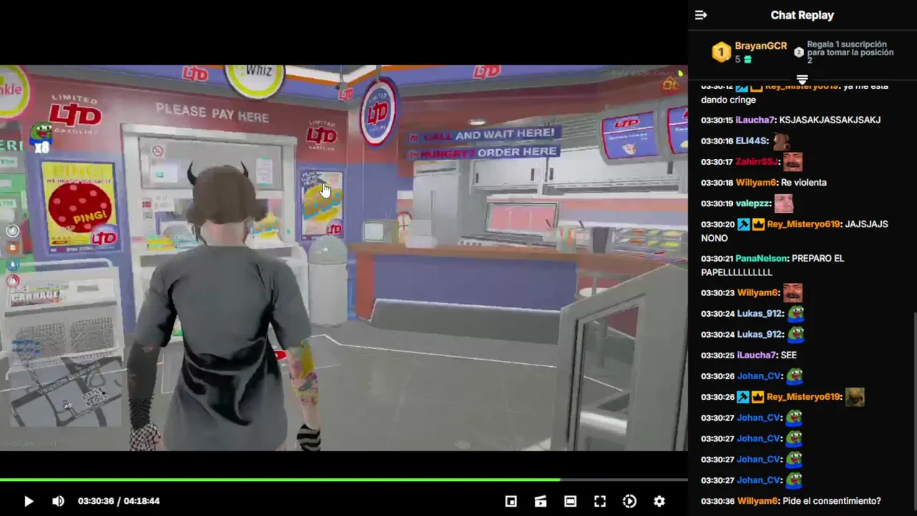Open iLaucha7's profile from the KSJASAKJASSAKJSAKJ message
Screen dimensions: 917x516
pyautogui.click(x=756, y=120)
